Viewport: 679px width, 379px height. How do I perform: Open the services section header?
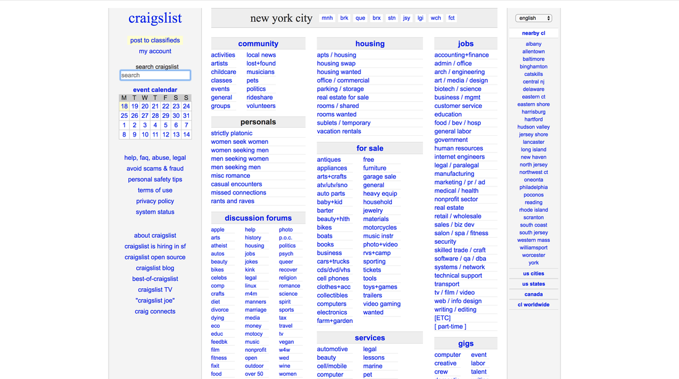click(370, 338)
